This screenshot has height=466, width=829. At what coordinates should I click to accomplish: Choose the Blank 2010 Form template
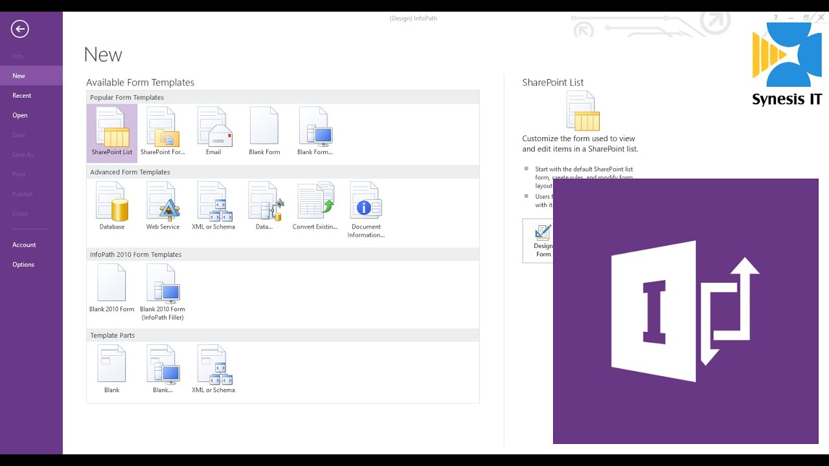[112, 289]
